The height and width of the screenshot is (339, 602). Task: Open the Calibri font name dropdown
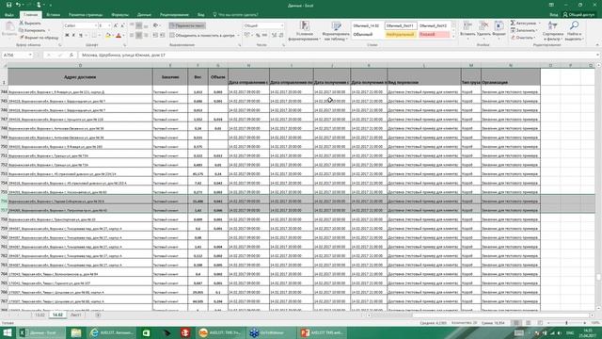tap(95, 25)
